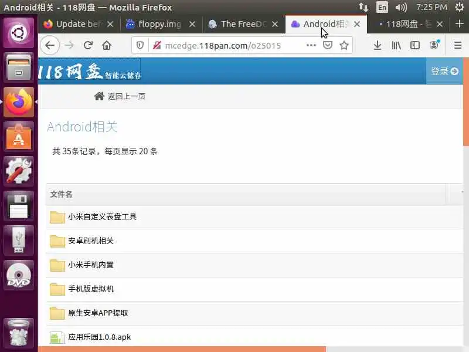Open the Trash in the launcher

[19, 333]
